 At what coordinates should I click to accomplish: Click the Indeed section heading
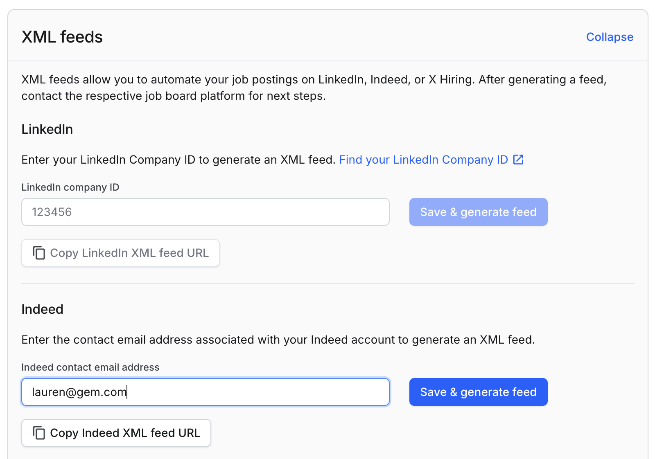point(42,309)
